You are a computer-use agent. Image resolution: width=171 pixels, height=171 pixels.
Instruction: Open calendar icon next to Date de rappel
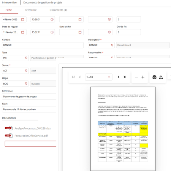coord(23,32)
